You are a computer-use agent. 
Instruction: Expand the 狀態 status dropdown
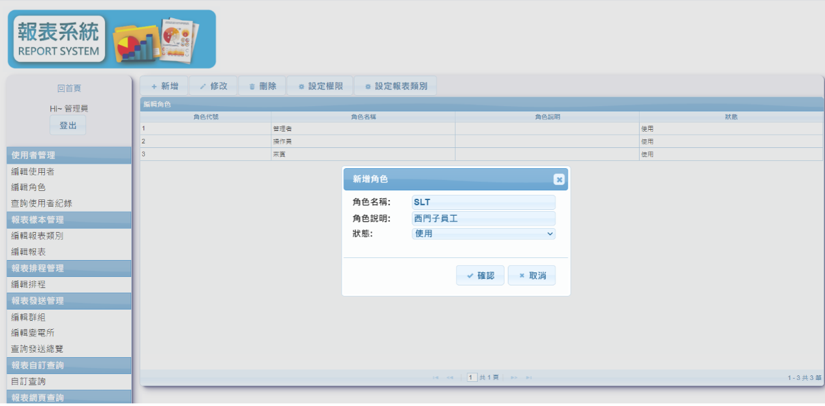483,233
